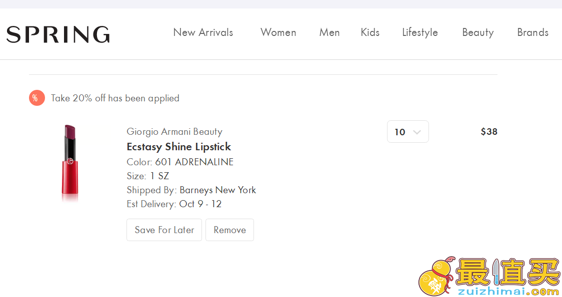Click the SPRING logo
The height and width of the screenshot is (297, 562).
pyautogui.click(x=58, y=34)
